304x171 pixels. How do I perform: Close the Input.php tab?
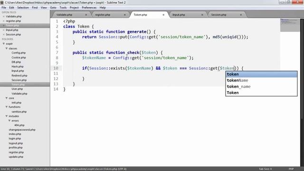click(x=202, y=15)
